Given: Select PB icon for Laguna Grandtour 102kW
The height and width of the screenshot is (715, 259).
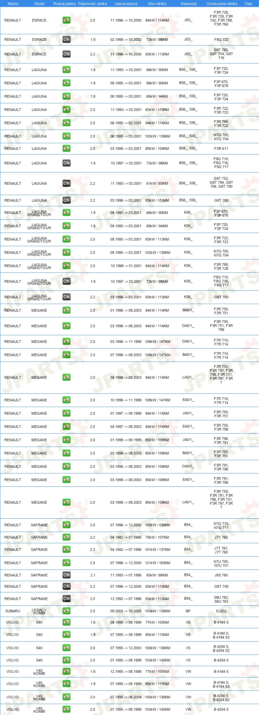Looking at the screenshot, I should tap(66, 253).
